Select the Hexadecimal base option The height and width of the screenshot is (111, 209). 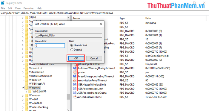[79, 45]
